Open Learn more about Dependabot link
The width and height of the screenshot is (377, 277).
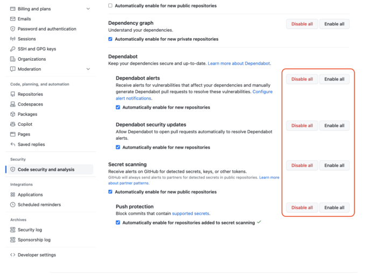pyautogui.click(x=239, y=63)
